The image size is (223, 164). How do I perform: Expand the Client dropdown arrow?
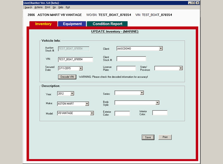(161, 48)
